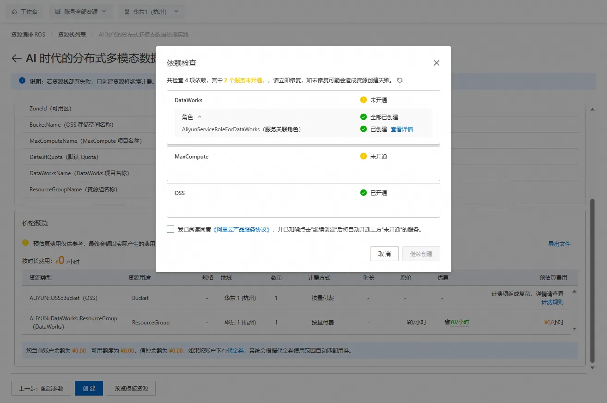Click 计费方式 column header
Viewport: 607px width, 403px height.
pos(319,278)
